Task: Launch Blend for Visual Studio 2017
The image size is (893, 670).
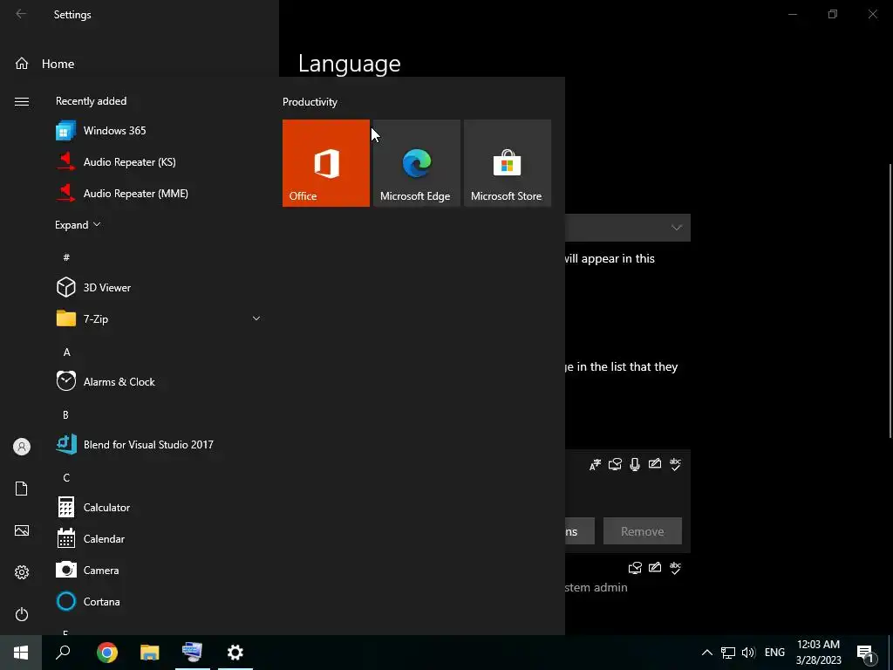Action: [x=159, y=444]
